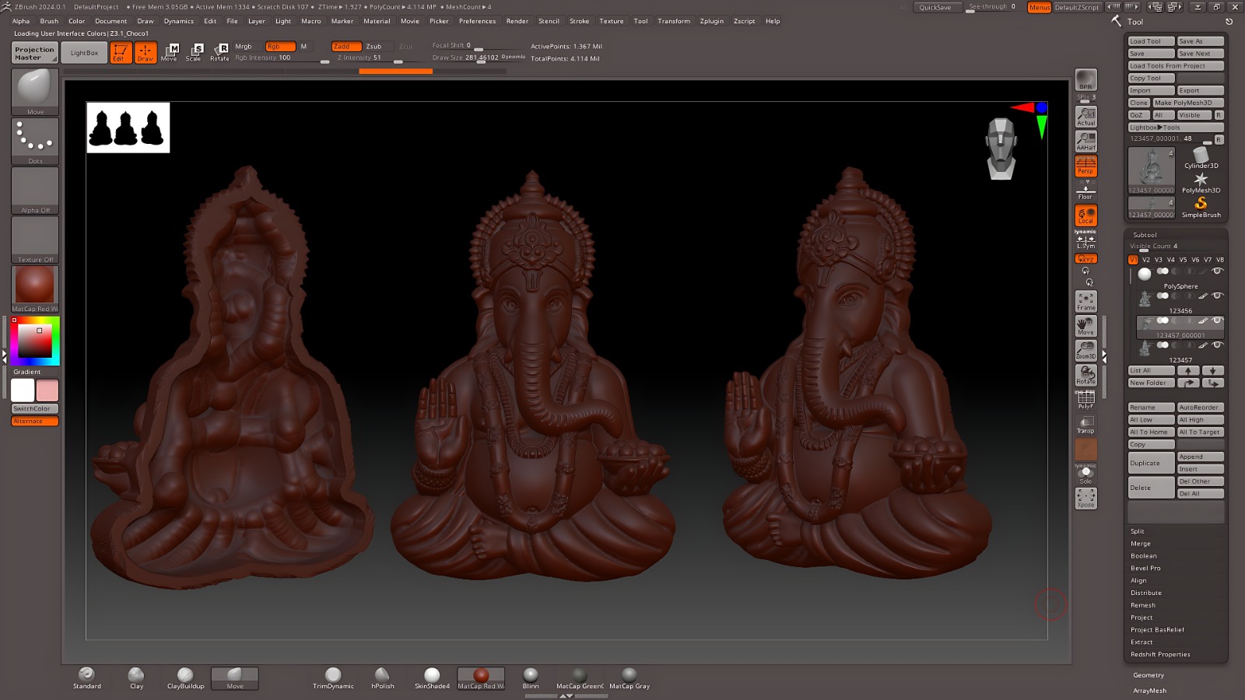Open the Texture menu

coord(611,21)
